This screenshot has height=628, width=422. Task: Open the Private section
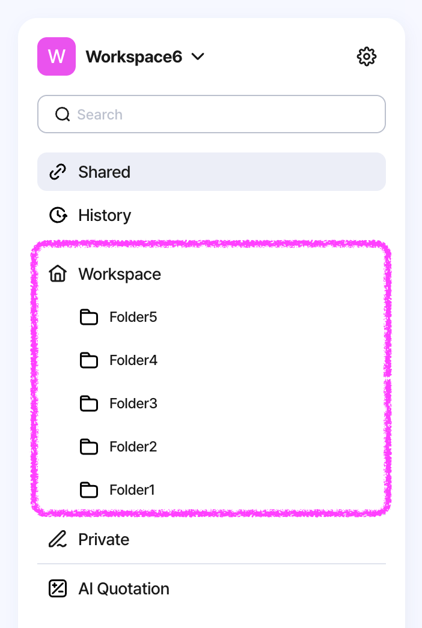[212, 539]
